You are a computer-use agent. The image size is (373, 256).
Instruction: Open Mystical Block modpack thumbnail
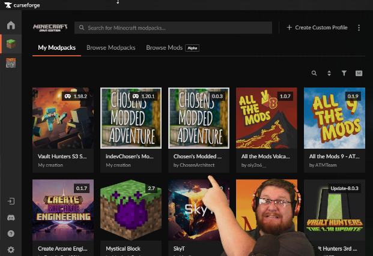[131, 210]
